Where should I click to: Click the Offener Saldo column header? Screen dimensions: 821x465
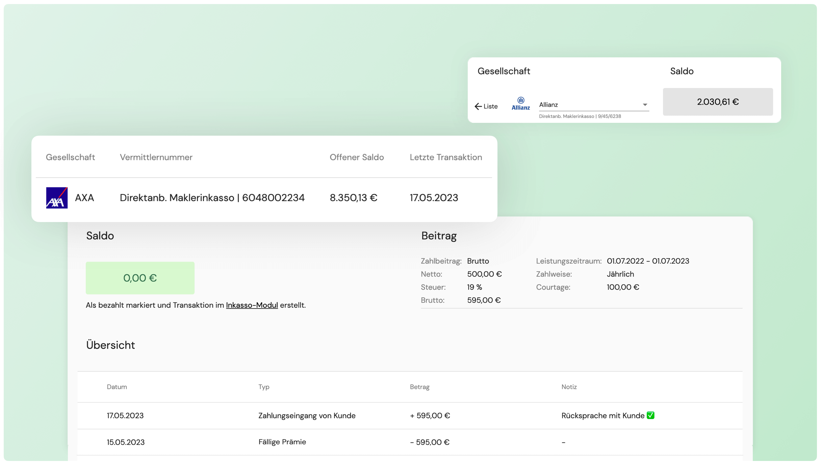[x=357, y=157]
